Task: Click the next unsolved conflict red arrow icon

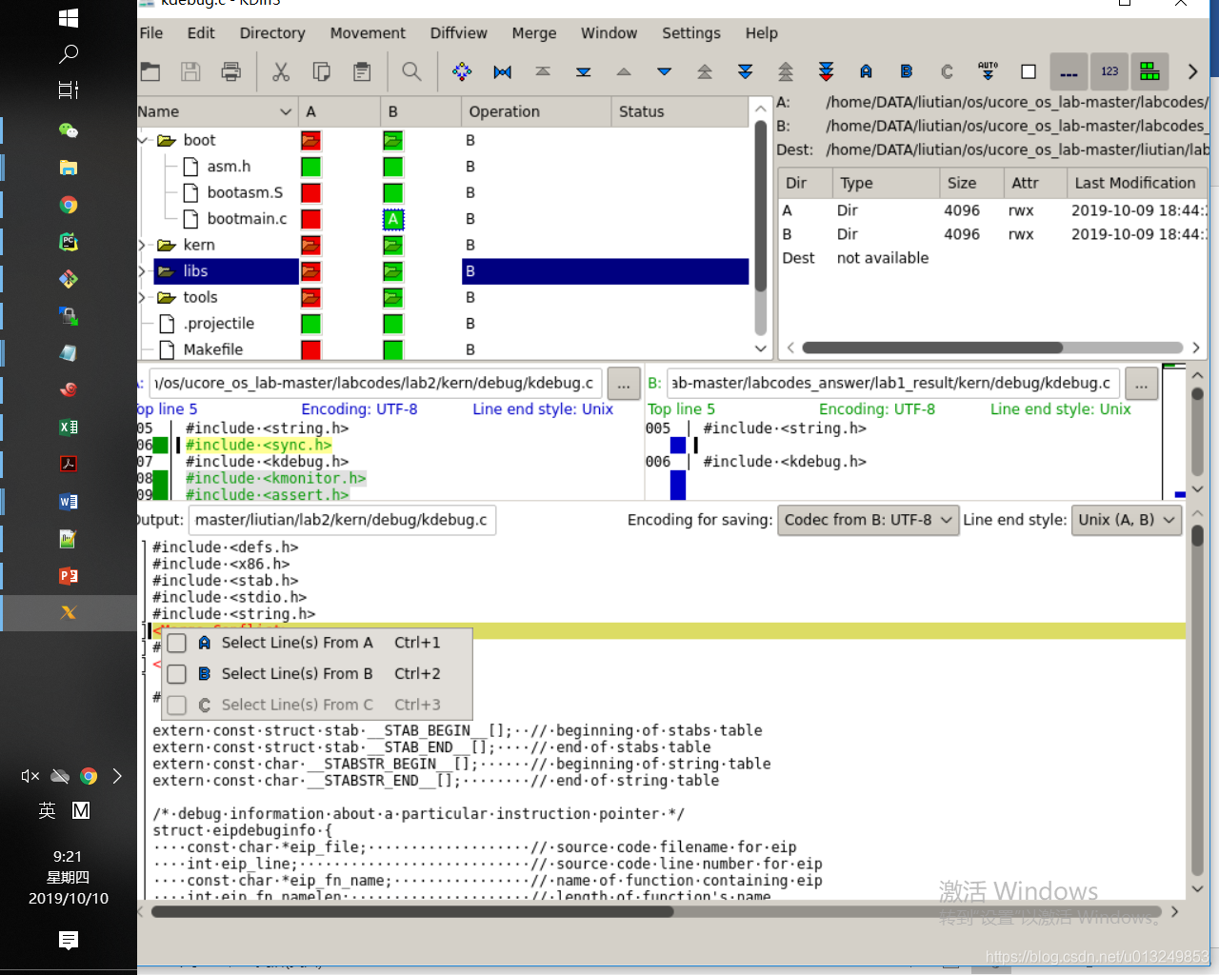Action: point(826,71)
